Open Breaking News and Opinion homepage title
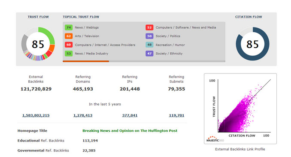Viewport: 291px width, 157px height. (130, 131)
